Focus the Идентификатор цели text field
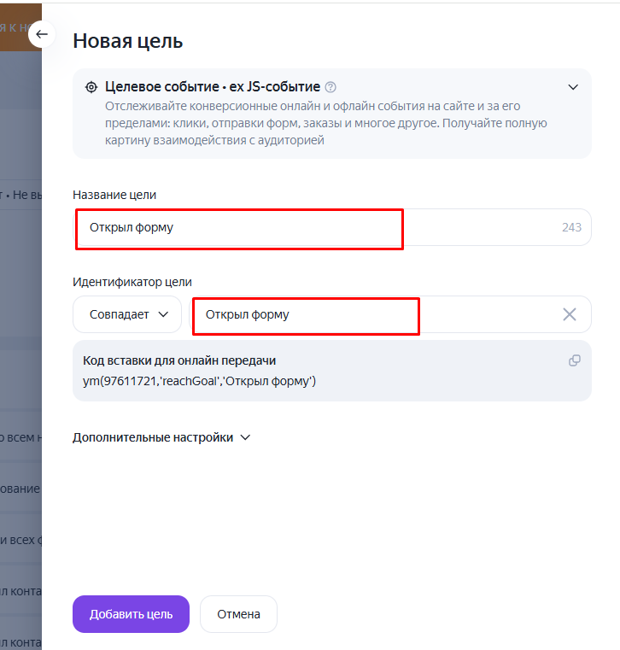This screenshot has width=620, height=650. point(390,314)
